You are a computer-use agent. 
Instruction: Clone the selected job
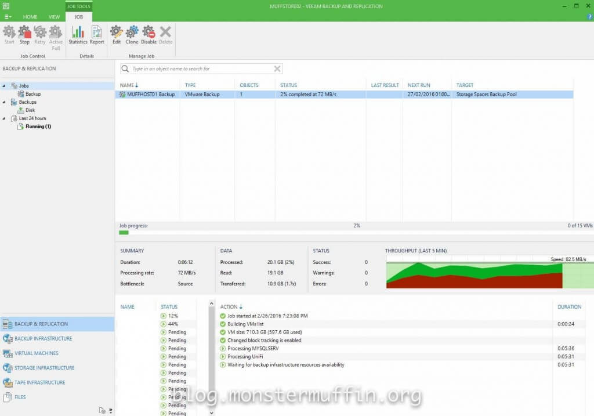point(132,34)
